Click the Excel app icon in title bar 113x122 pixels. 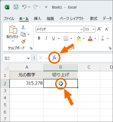7,7
